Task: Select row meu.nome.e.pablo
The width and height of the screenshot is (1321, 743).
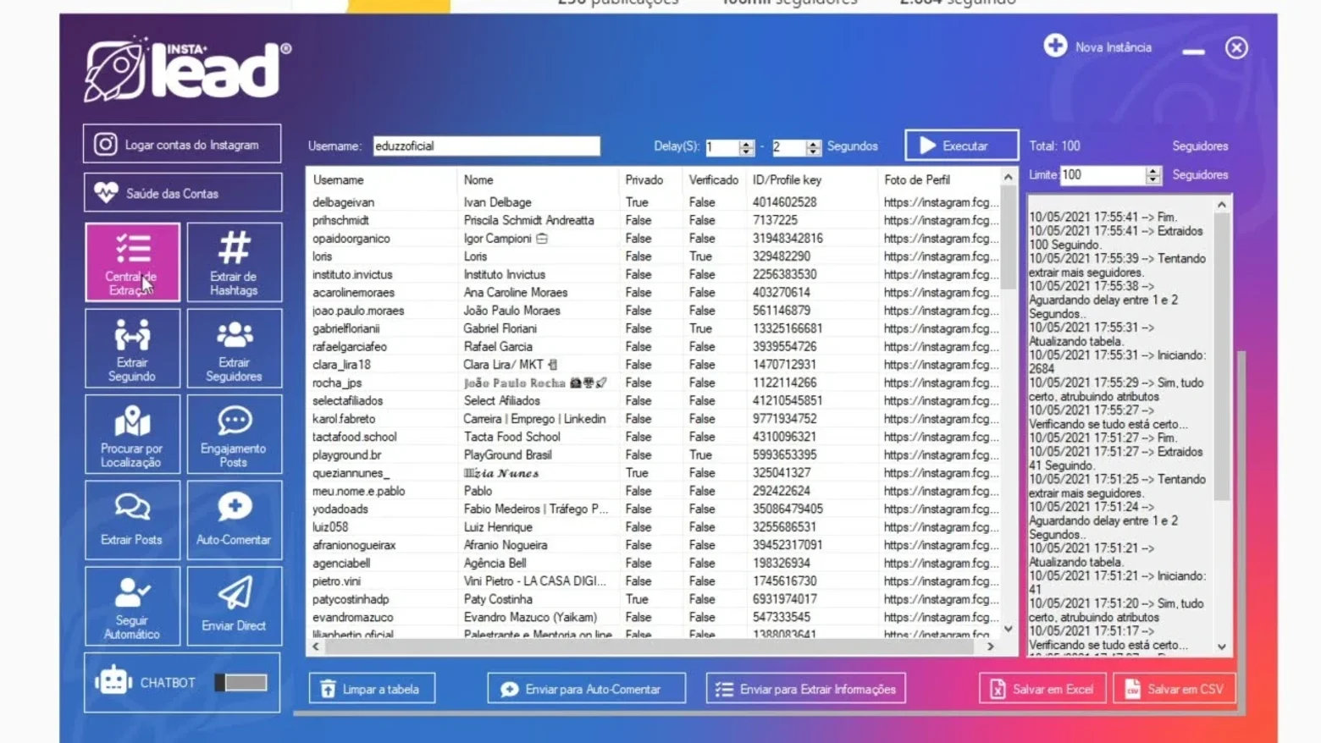Action: click(x=653, y=491)
